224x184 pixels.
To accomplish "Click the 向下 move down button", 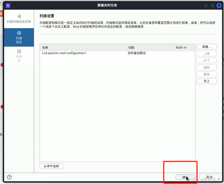I will pos(207,60).
